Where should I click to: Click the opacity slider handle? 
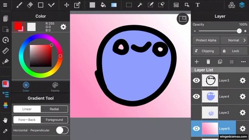239,31
